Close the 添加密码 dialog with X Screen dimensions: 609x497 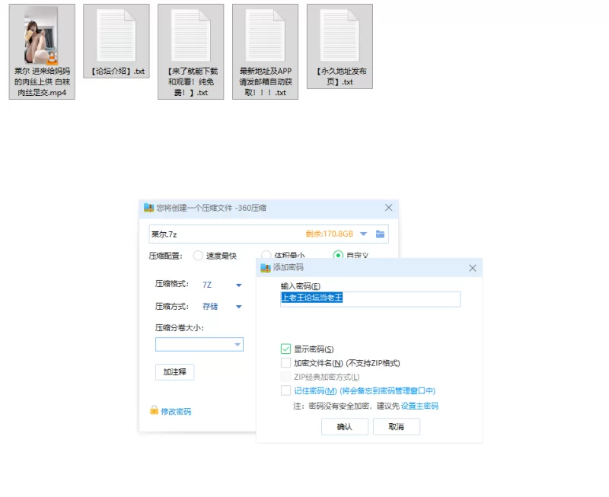472,268
